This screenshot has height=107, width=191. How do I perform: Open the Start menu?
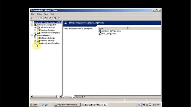pos(34,105)
